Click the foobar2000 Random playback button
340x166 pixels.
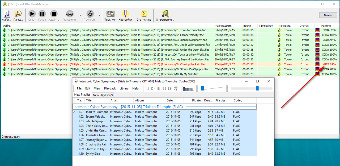pos(176,88)
